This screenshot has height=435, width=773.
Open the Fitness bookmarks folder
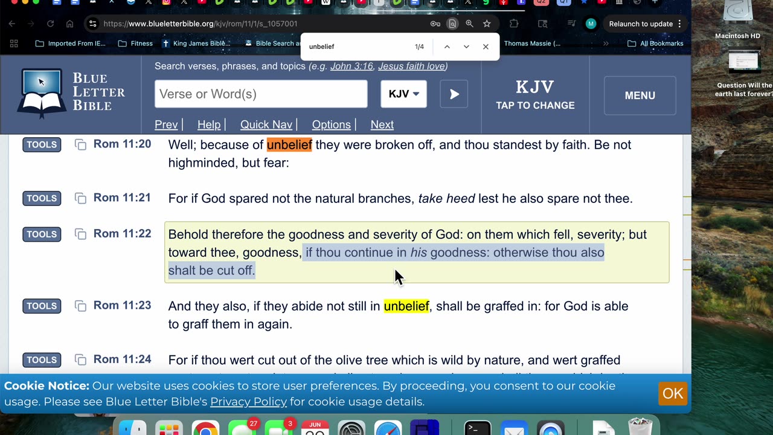click(136, 43)
